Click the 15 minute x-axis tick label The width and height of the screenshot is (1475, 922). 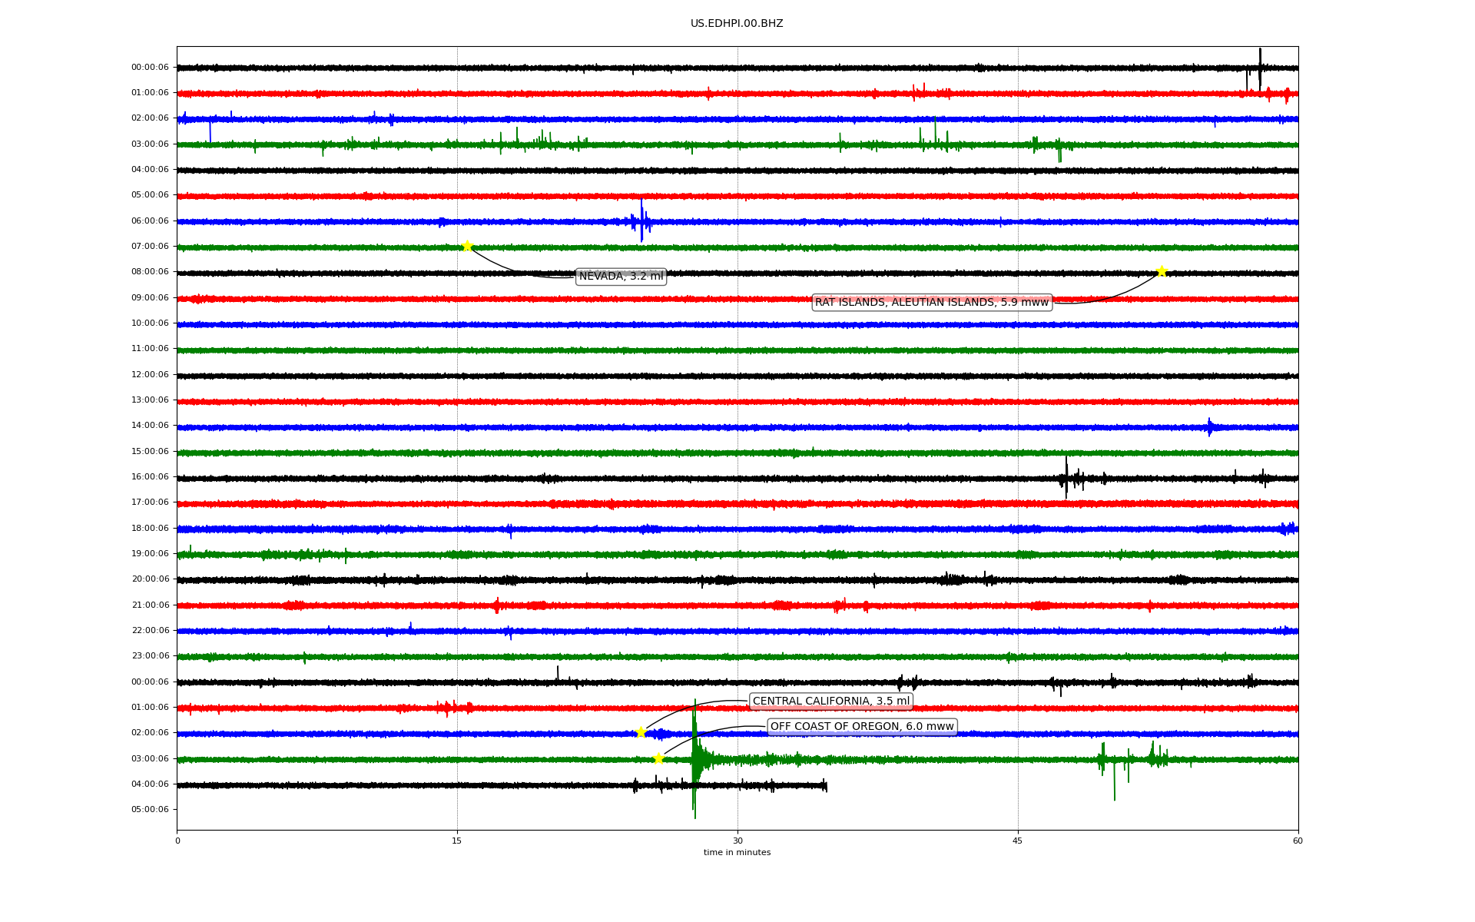457,841
